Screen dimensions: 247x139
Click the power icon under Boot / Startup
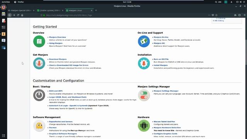pos(39,95)
